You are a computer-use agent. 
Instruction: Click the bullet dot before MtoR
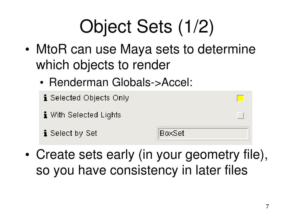[27, 49]
